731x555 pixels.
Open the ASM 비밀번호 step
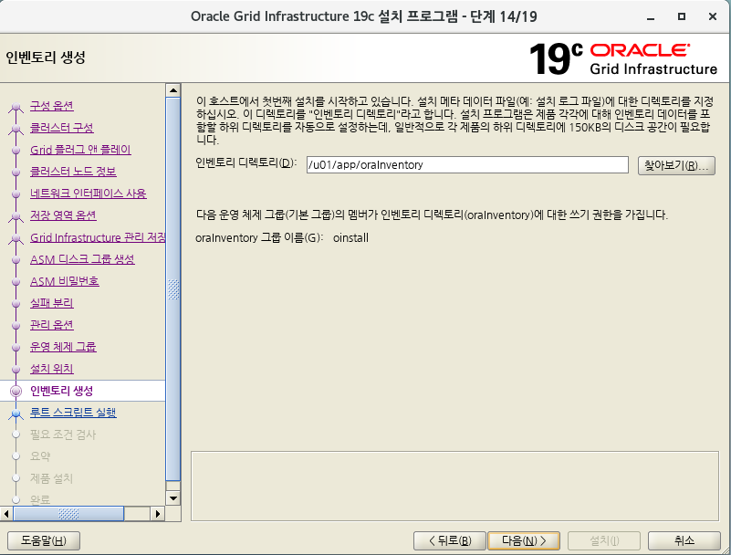click(64, 281)
